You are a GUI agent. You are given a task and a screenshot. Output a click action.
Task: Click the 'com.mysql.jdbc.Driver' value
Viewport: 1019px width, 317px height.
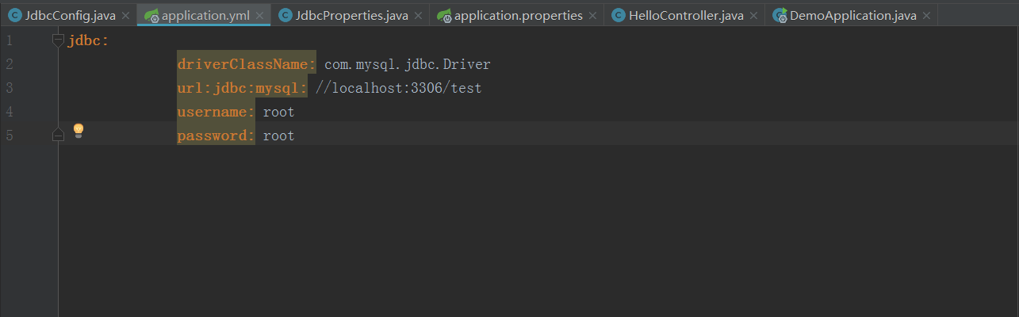pyautogui.click(x=408, y=64)
